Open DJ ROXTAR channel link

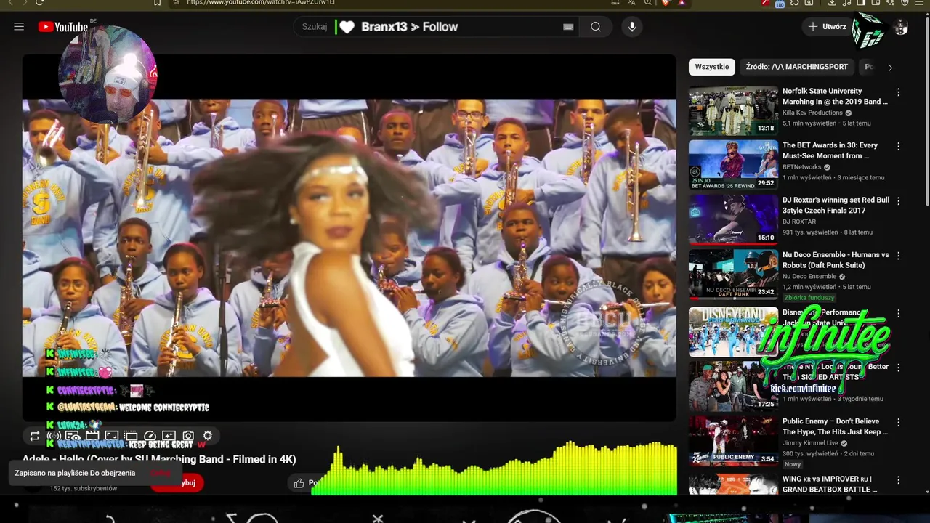(799, 222)
